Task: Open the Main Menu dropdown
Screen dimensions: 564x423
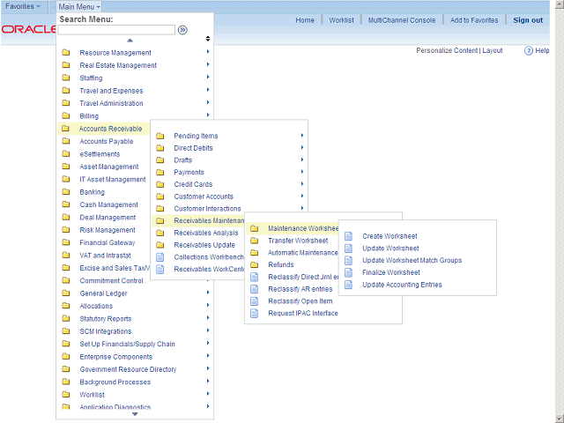Action: (x=79, y=6)
